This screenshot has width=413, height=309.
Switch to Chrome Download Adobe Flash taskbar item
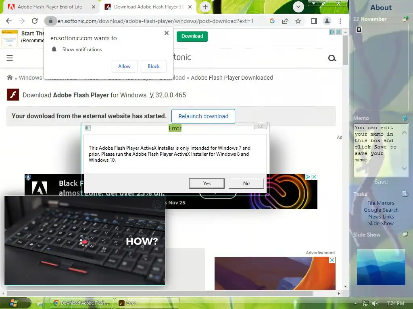point(81,303)
